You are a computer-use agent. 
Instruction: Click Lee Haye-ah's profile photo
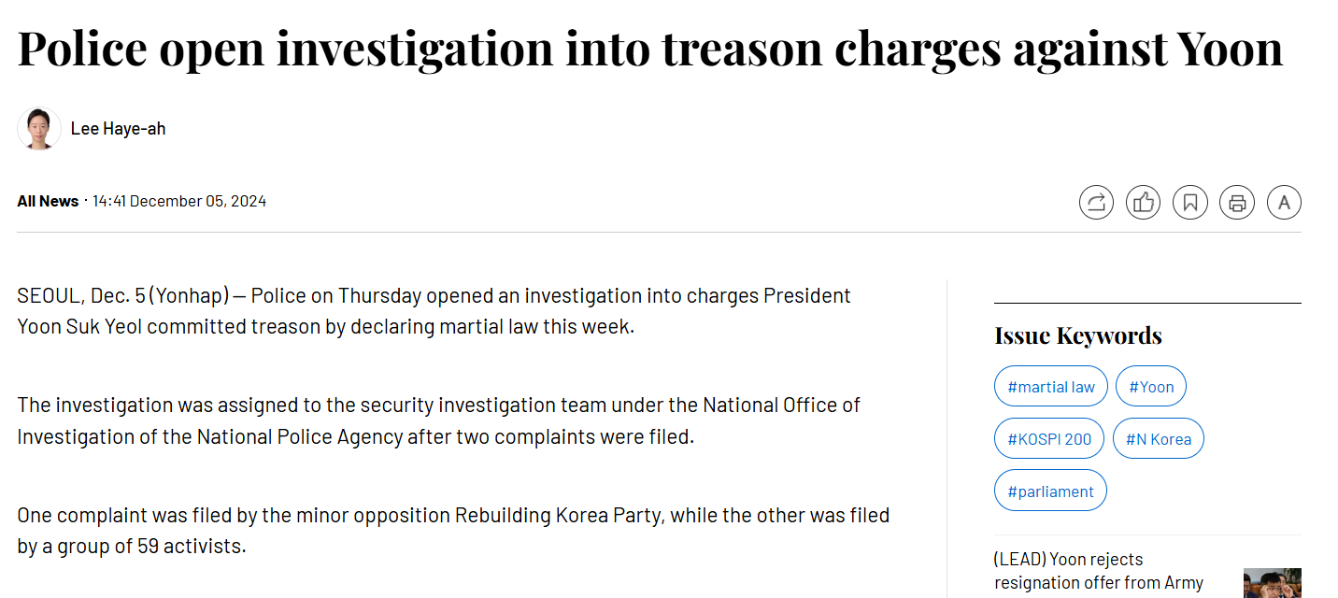39,129
